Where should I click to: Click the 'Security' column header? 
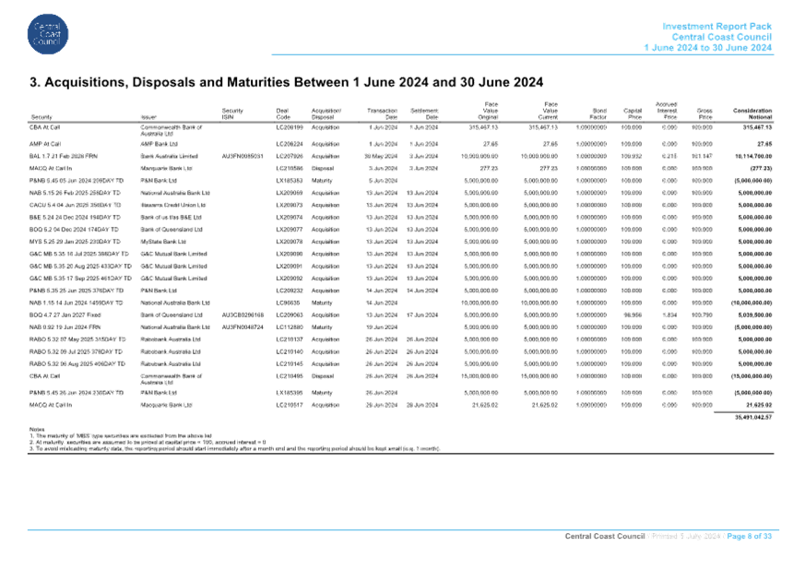click(x=41, y=117)
